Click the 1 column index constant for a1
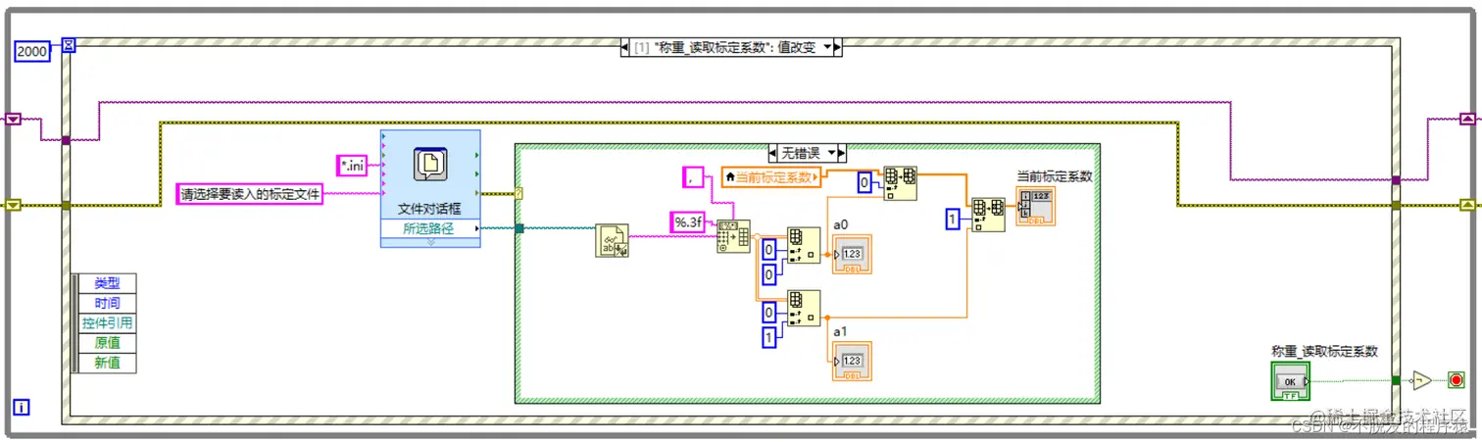The image size is (1482, 442). pyautogui.click(x=769, y=339)
